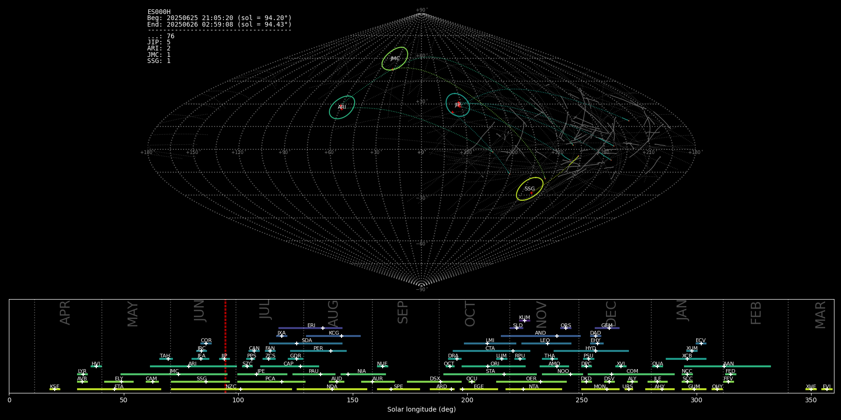Click the KCG shower bar in the timeline
The image size is (841, 420).
[333, 336]
